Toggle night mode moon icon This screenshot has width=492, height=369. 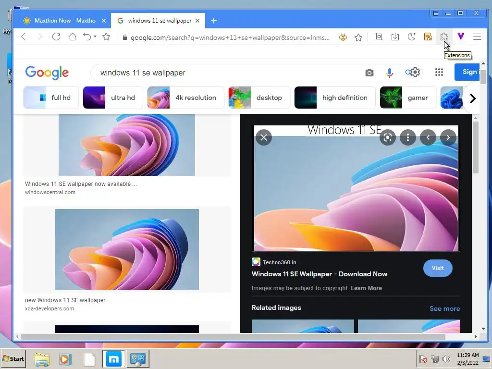point(412,37)
